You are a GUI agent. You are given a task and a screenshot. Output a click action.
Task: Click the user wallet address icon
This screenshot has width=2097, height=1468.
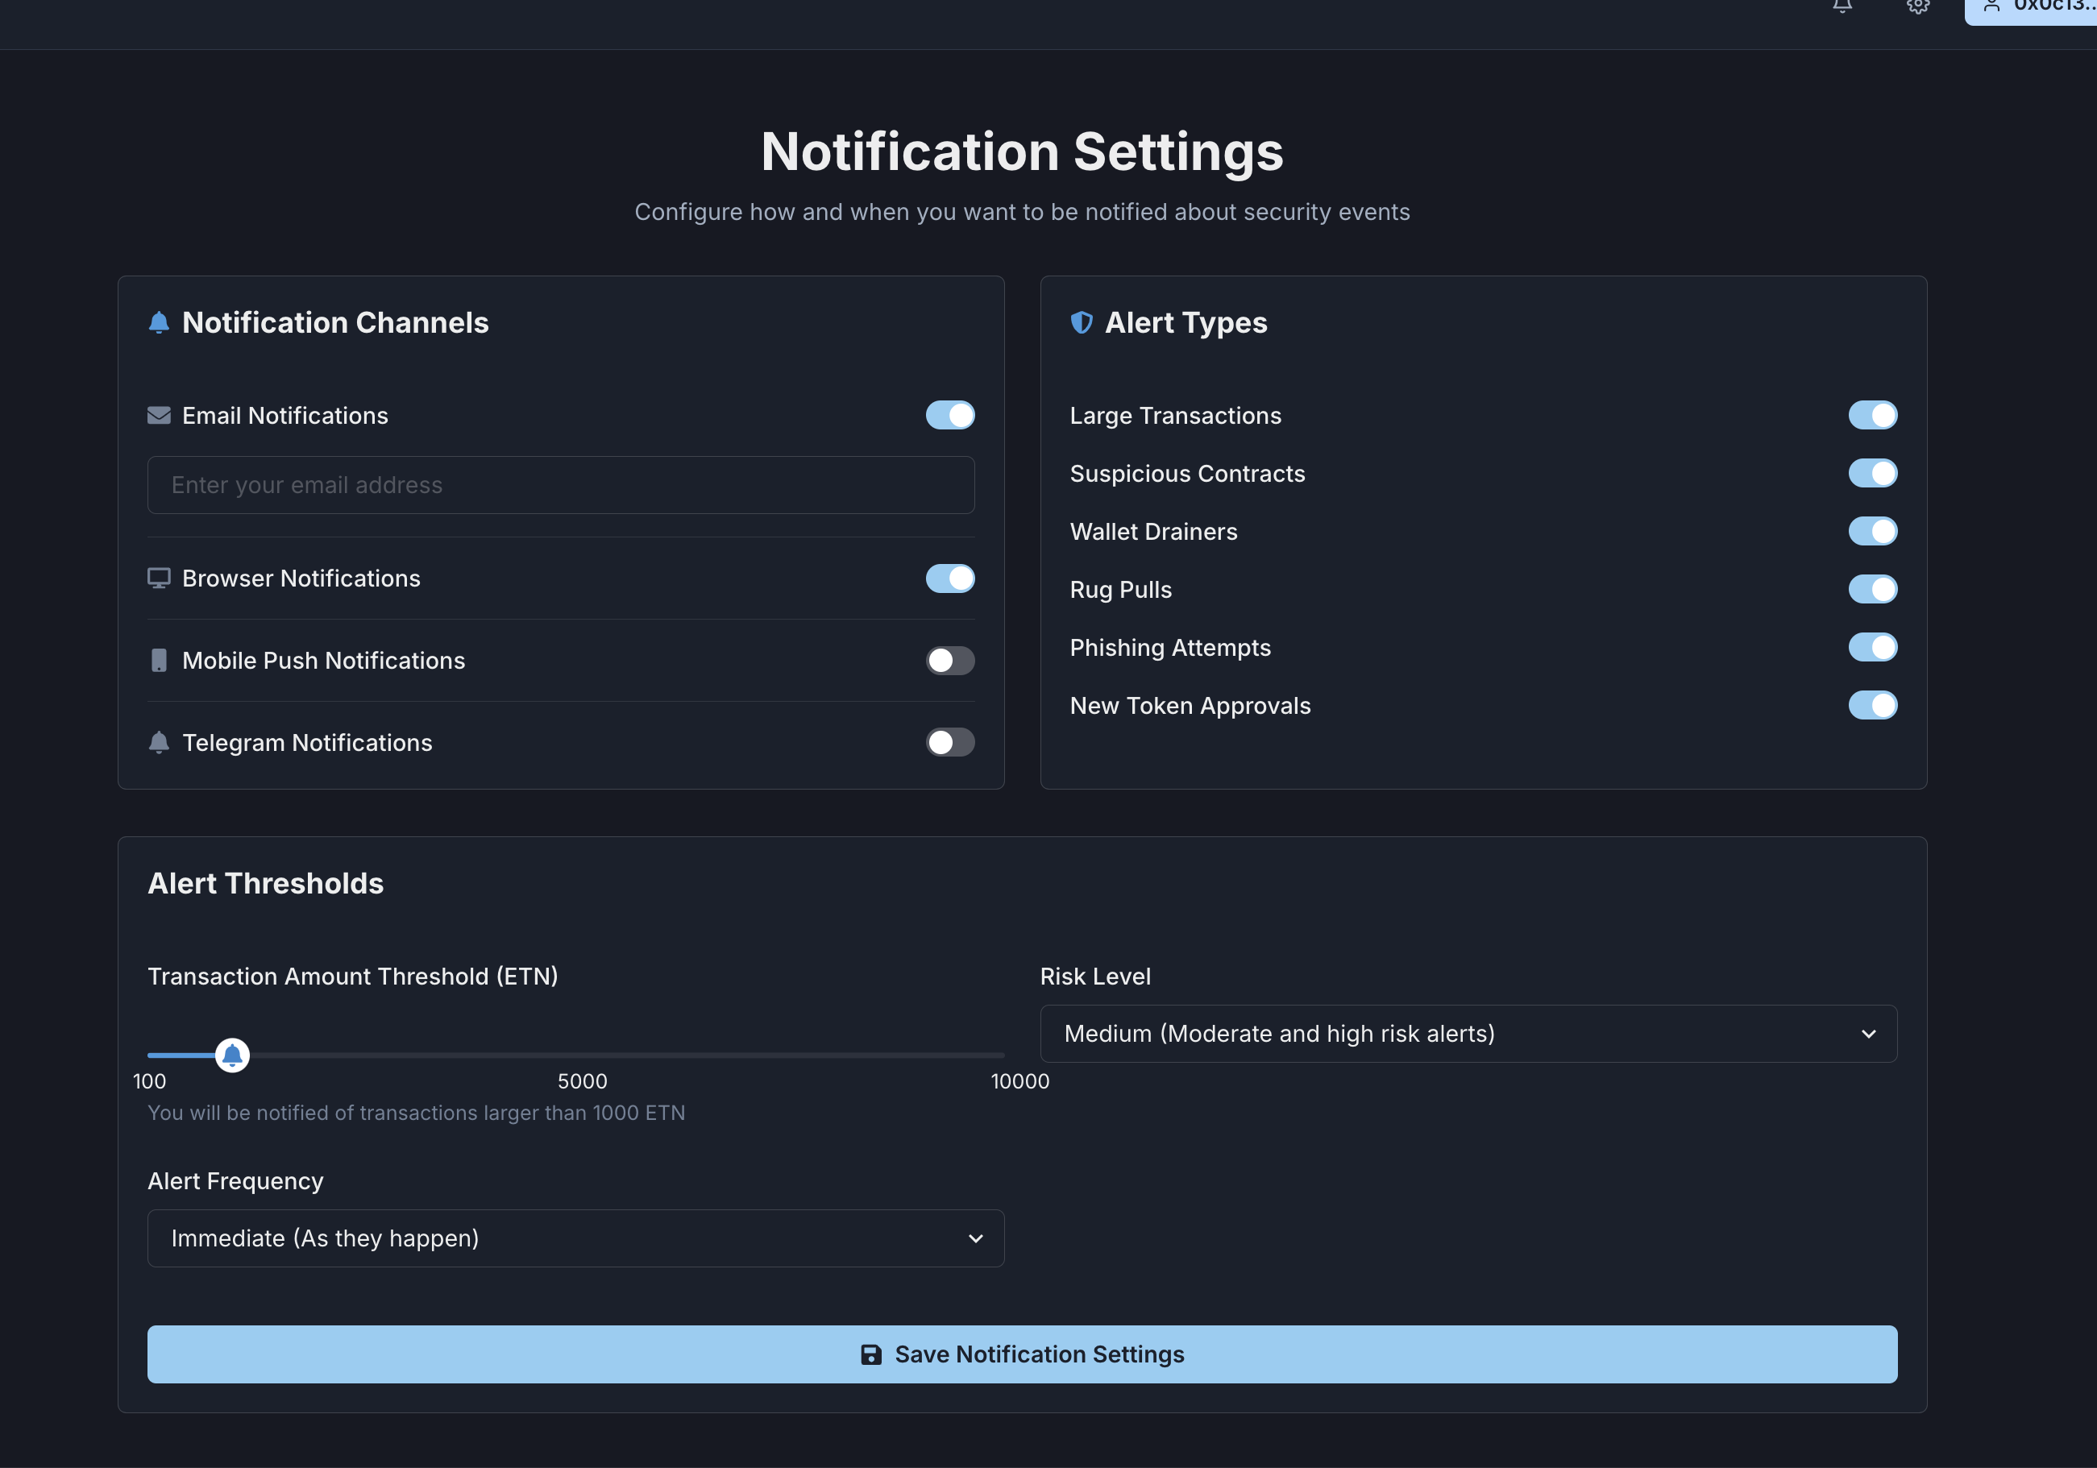(1992, 6)
